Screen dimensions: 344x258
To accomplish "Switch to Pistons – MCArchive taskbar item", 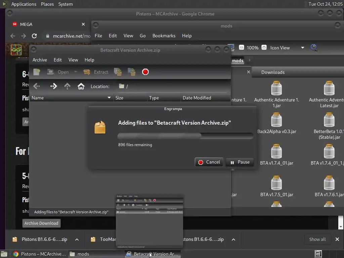I will pyautogui.click(x=40, y=254).
